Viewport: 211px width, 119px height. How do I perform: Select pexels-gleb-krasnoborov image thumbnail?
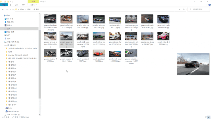pos(83,36)
